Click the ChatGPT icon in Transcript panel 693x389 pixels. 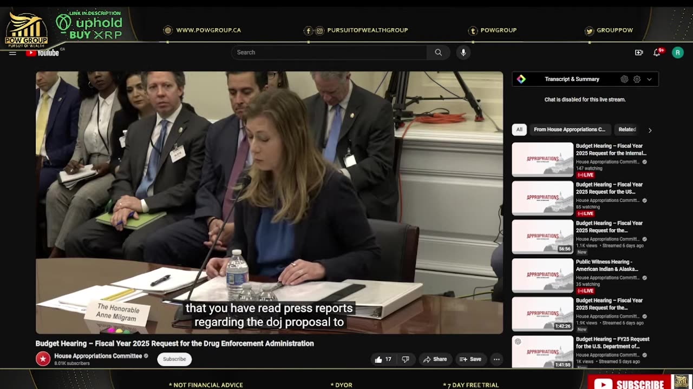click(624, 79)
